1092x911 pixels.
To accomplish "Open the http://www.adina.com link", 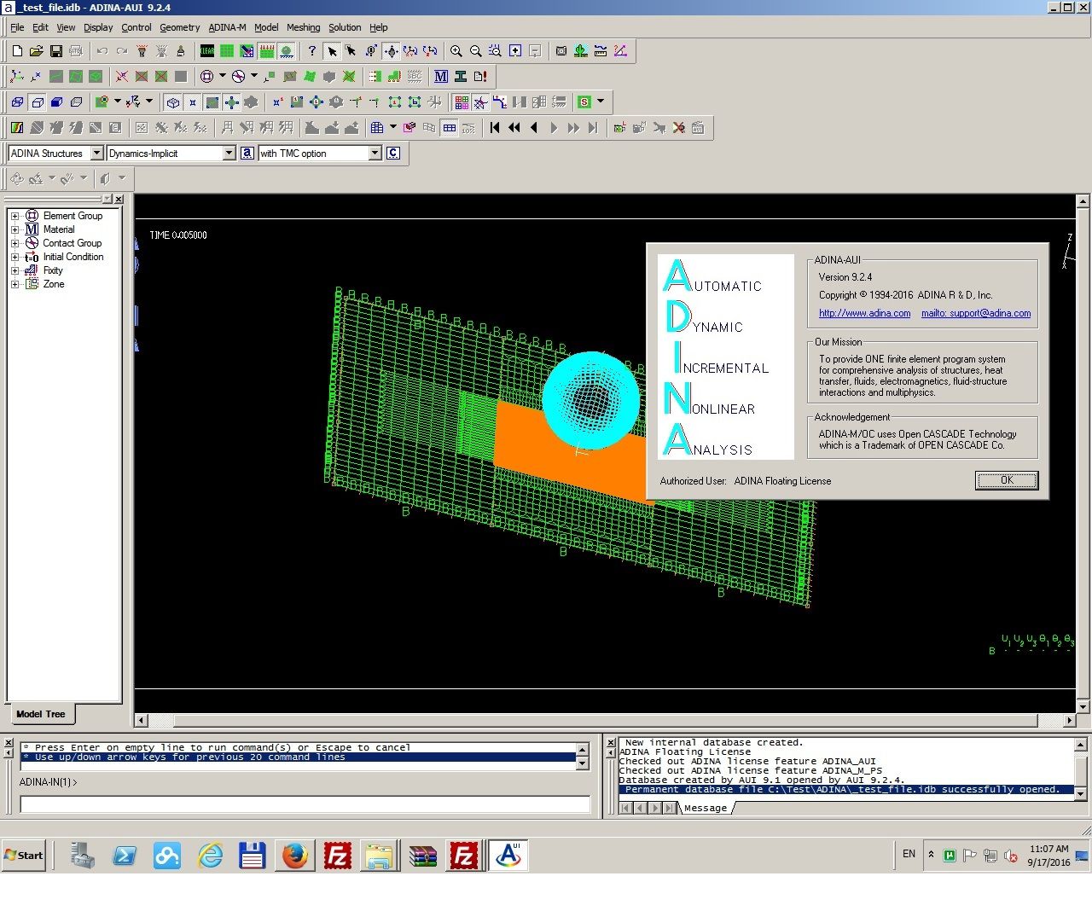I will click(864, 313).
